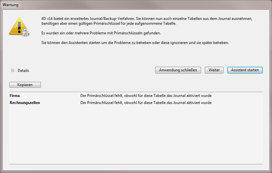Continue by clicking Weiter

[214, 70]
